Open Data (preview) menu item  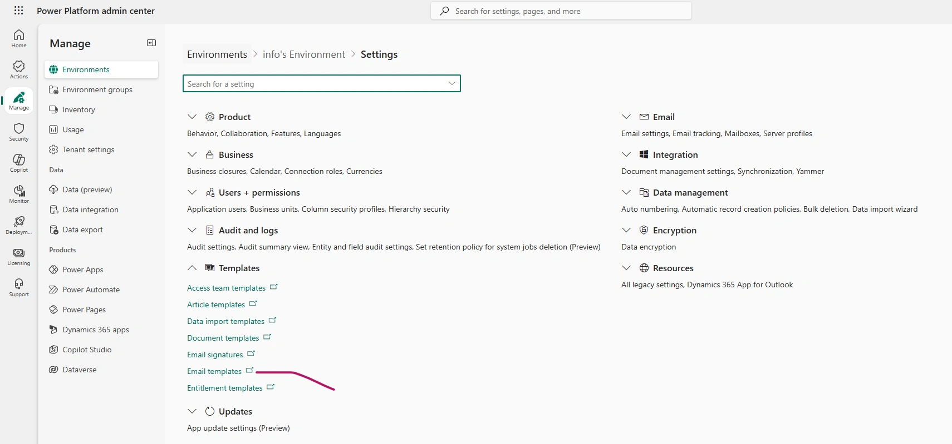101,189
